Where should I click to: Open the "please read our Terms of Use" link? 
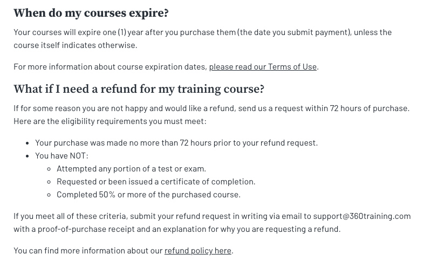pos(263,66)
